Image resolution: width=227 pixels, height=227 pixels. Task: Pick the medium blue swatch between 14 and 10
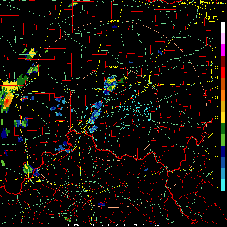pos(223,162)
